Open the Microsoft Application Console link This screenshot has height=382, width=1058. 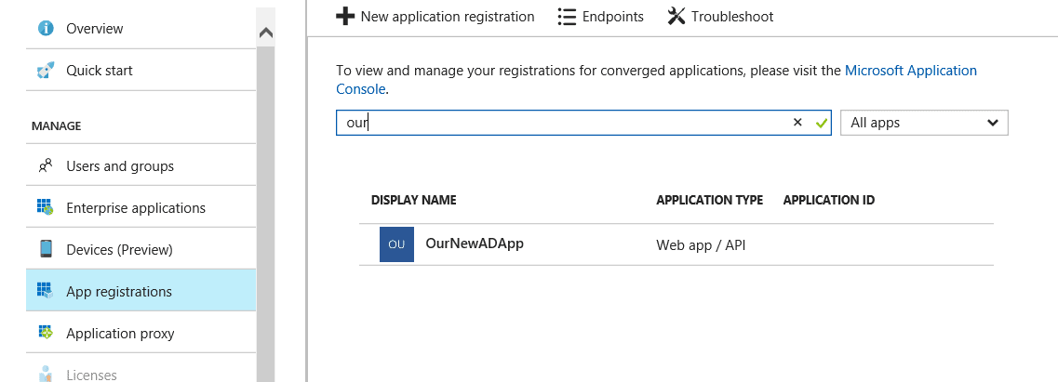(x=656, y=79)
